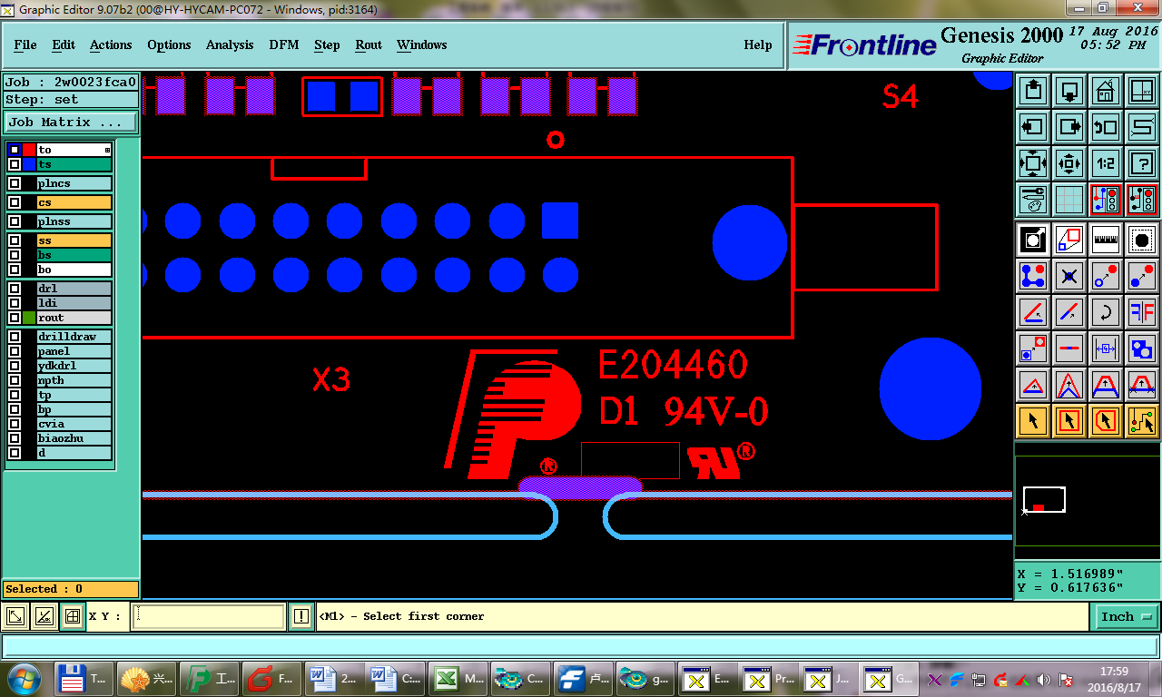
Task: Open the Edit menu
Action: [x=64, y=44]
